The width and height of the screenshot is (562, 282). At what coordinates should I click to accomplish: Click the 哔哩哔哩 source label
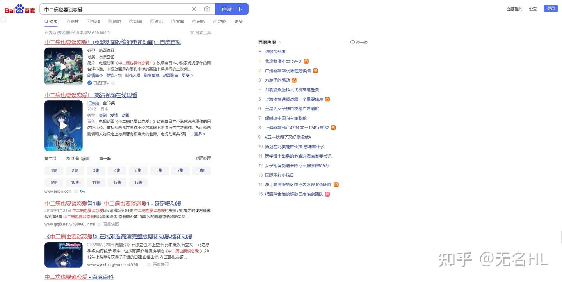point(203,158)
